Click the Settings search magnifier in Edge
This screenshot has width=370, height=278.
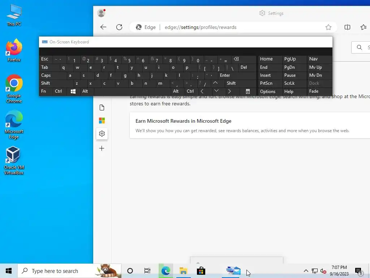point(360,47)
